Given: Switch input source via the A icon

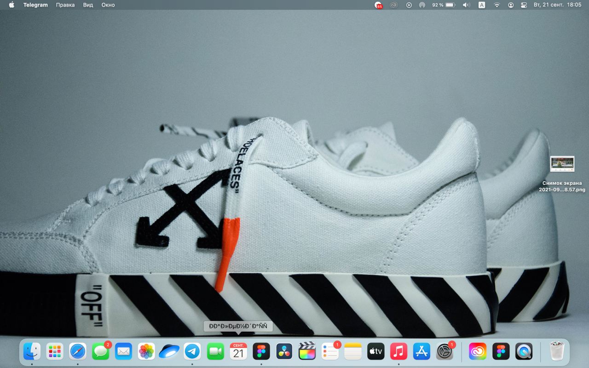Looking at the screenshot, I should click(x=482, y=5).
